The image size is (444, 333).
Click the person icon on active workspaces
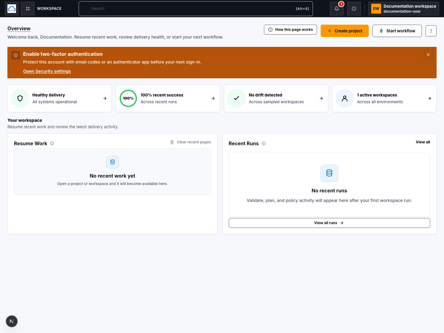pyautogui.click(x=345, y=98)
